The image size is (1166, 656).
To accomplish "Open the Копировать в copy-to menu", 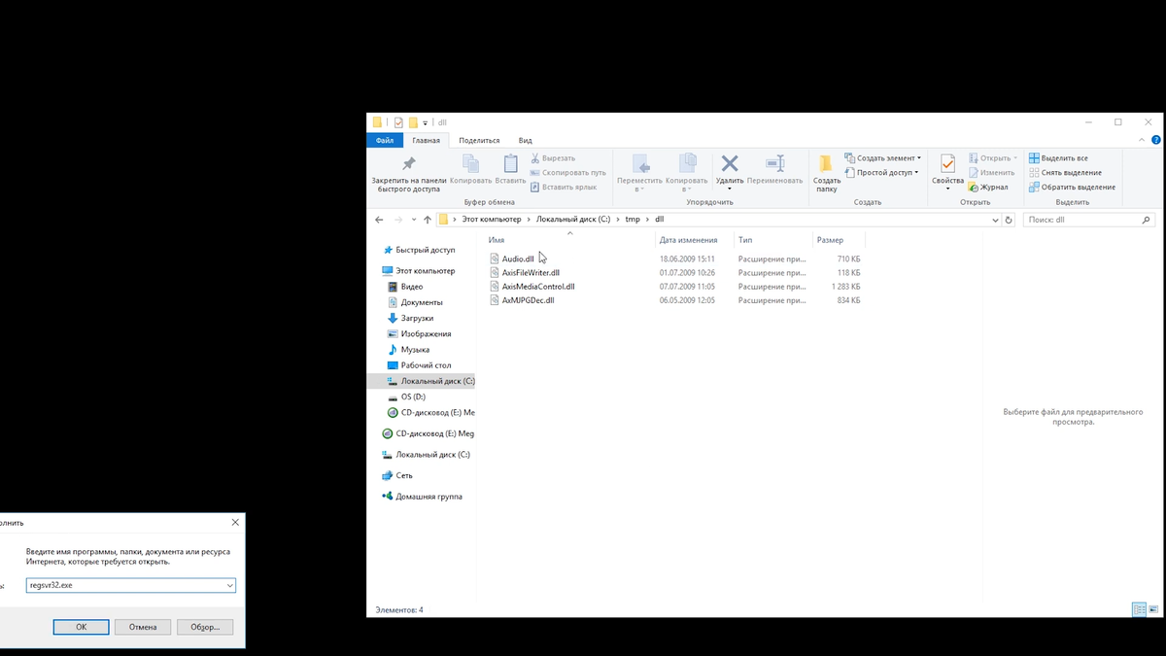I will (686, 173).
